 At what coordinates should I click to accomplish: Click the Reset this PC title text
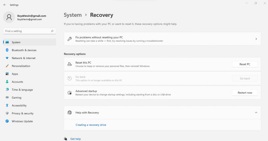pyautogui.click(x=83, y=63)
